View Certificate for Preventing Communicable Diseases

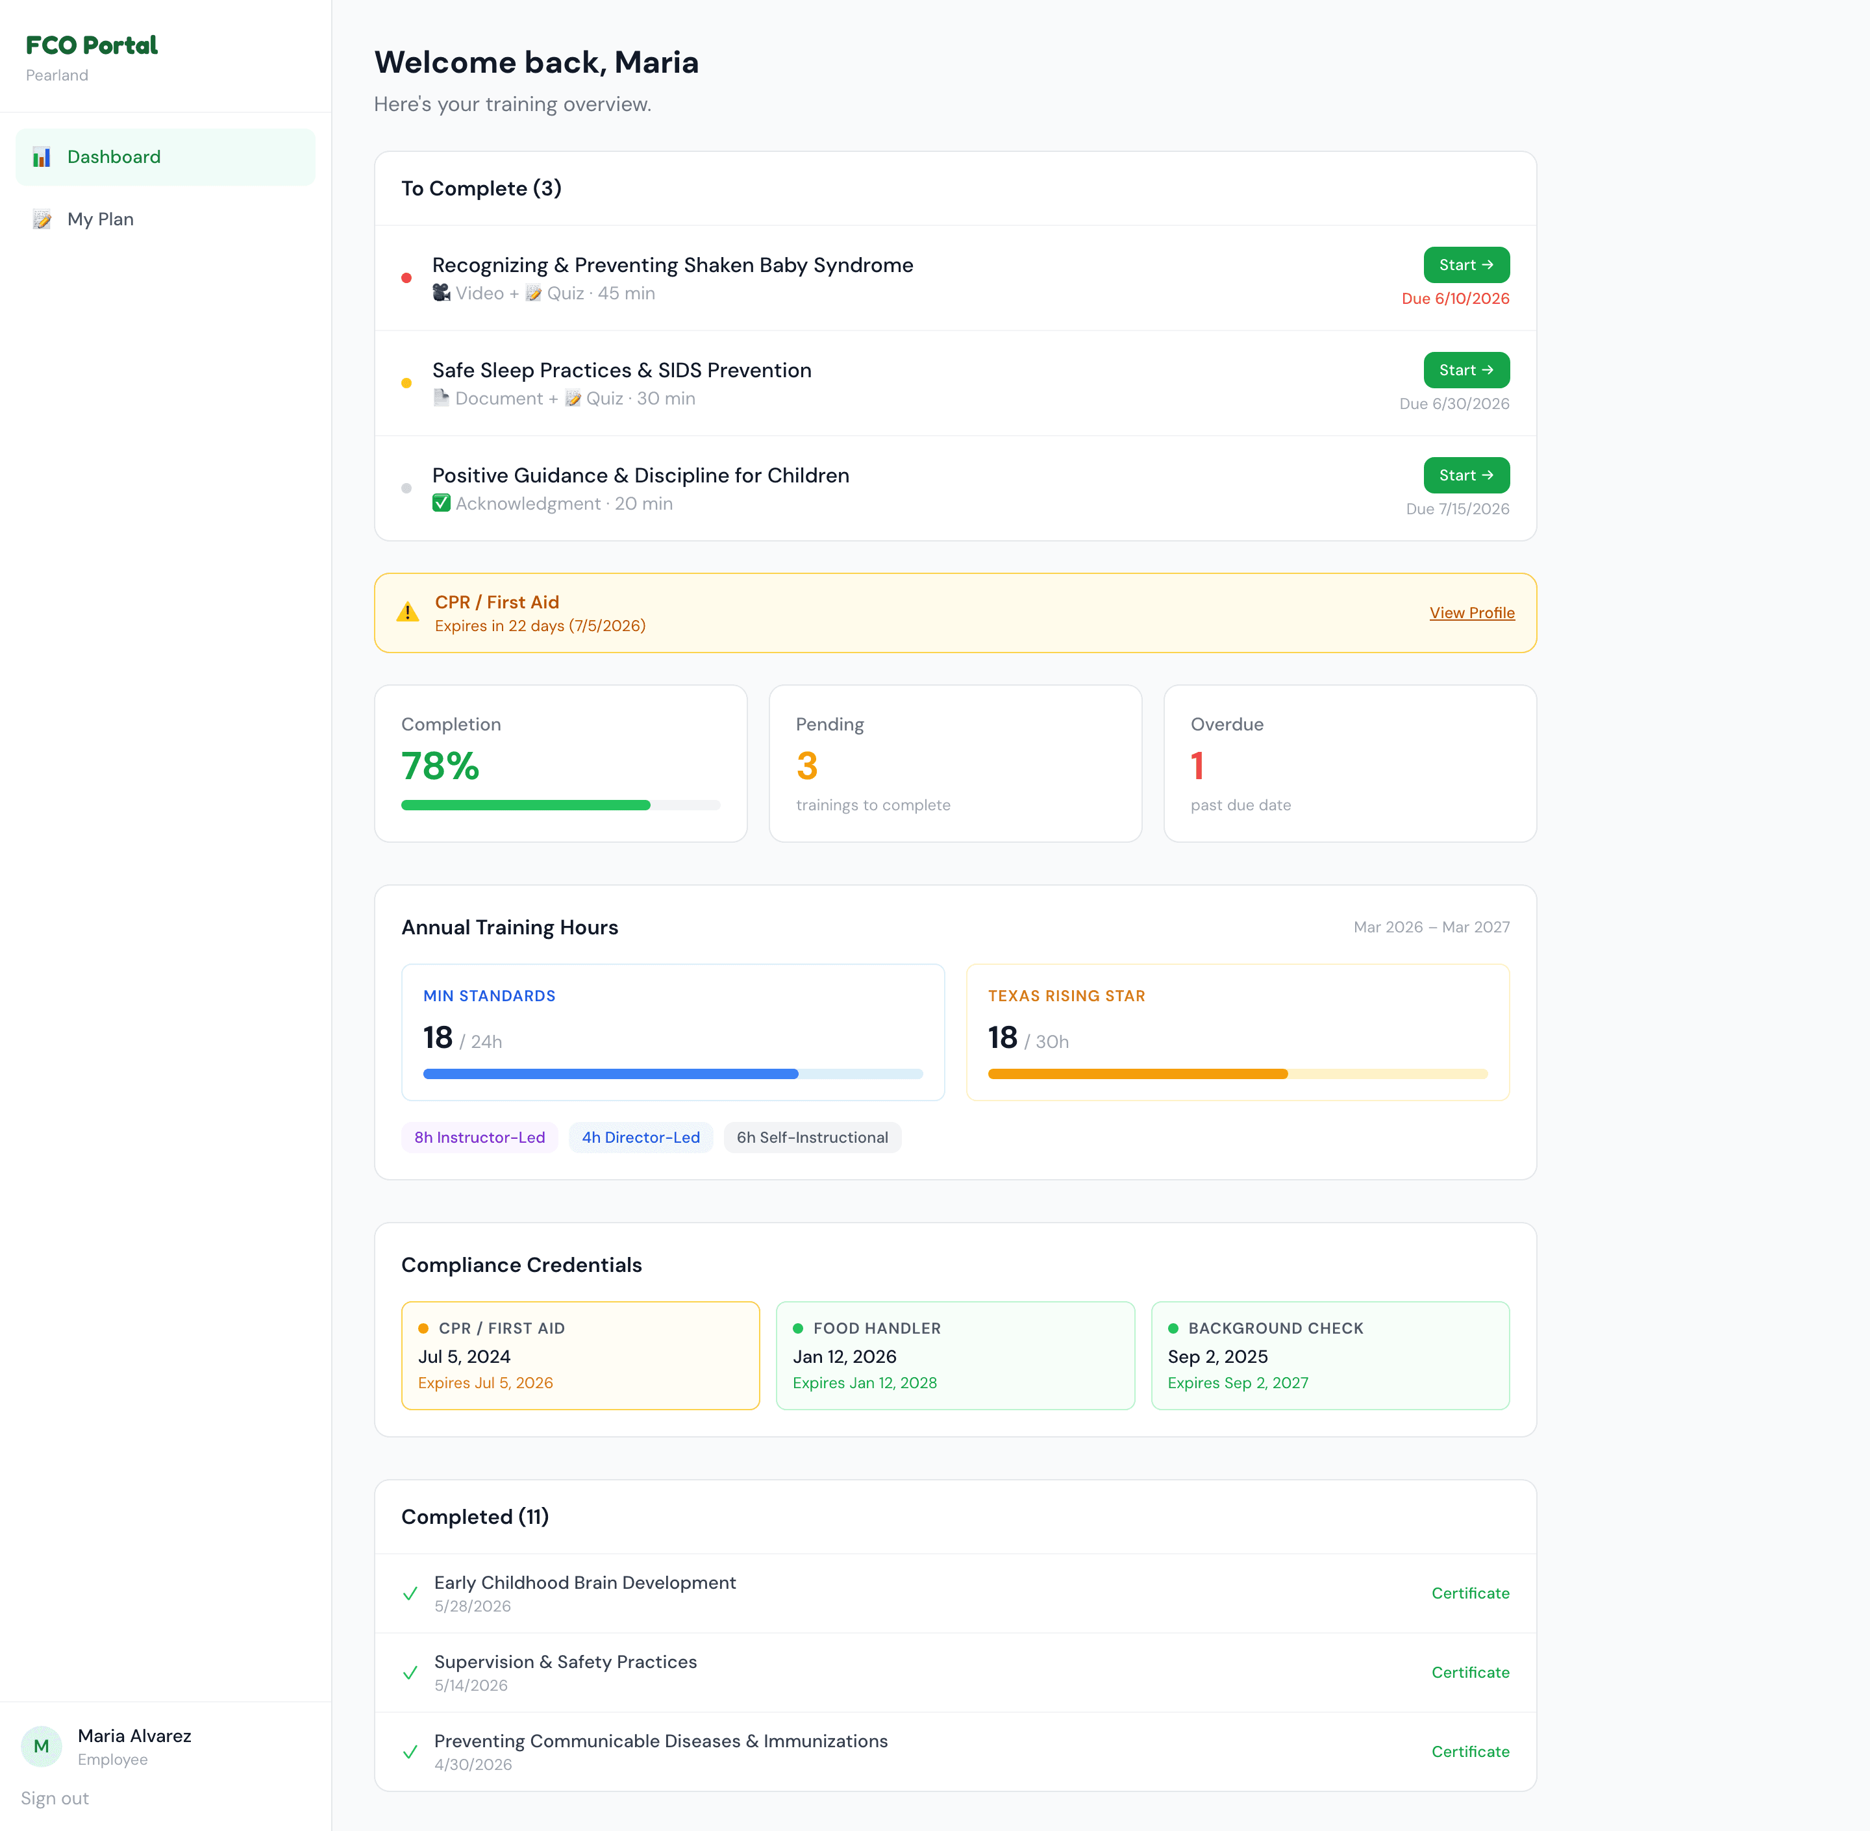coord(1470,1752)
